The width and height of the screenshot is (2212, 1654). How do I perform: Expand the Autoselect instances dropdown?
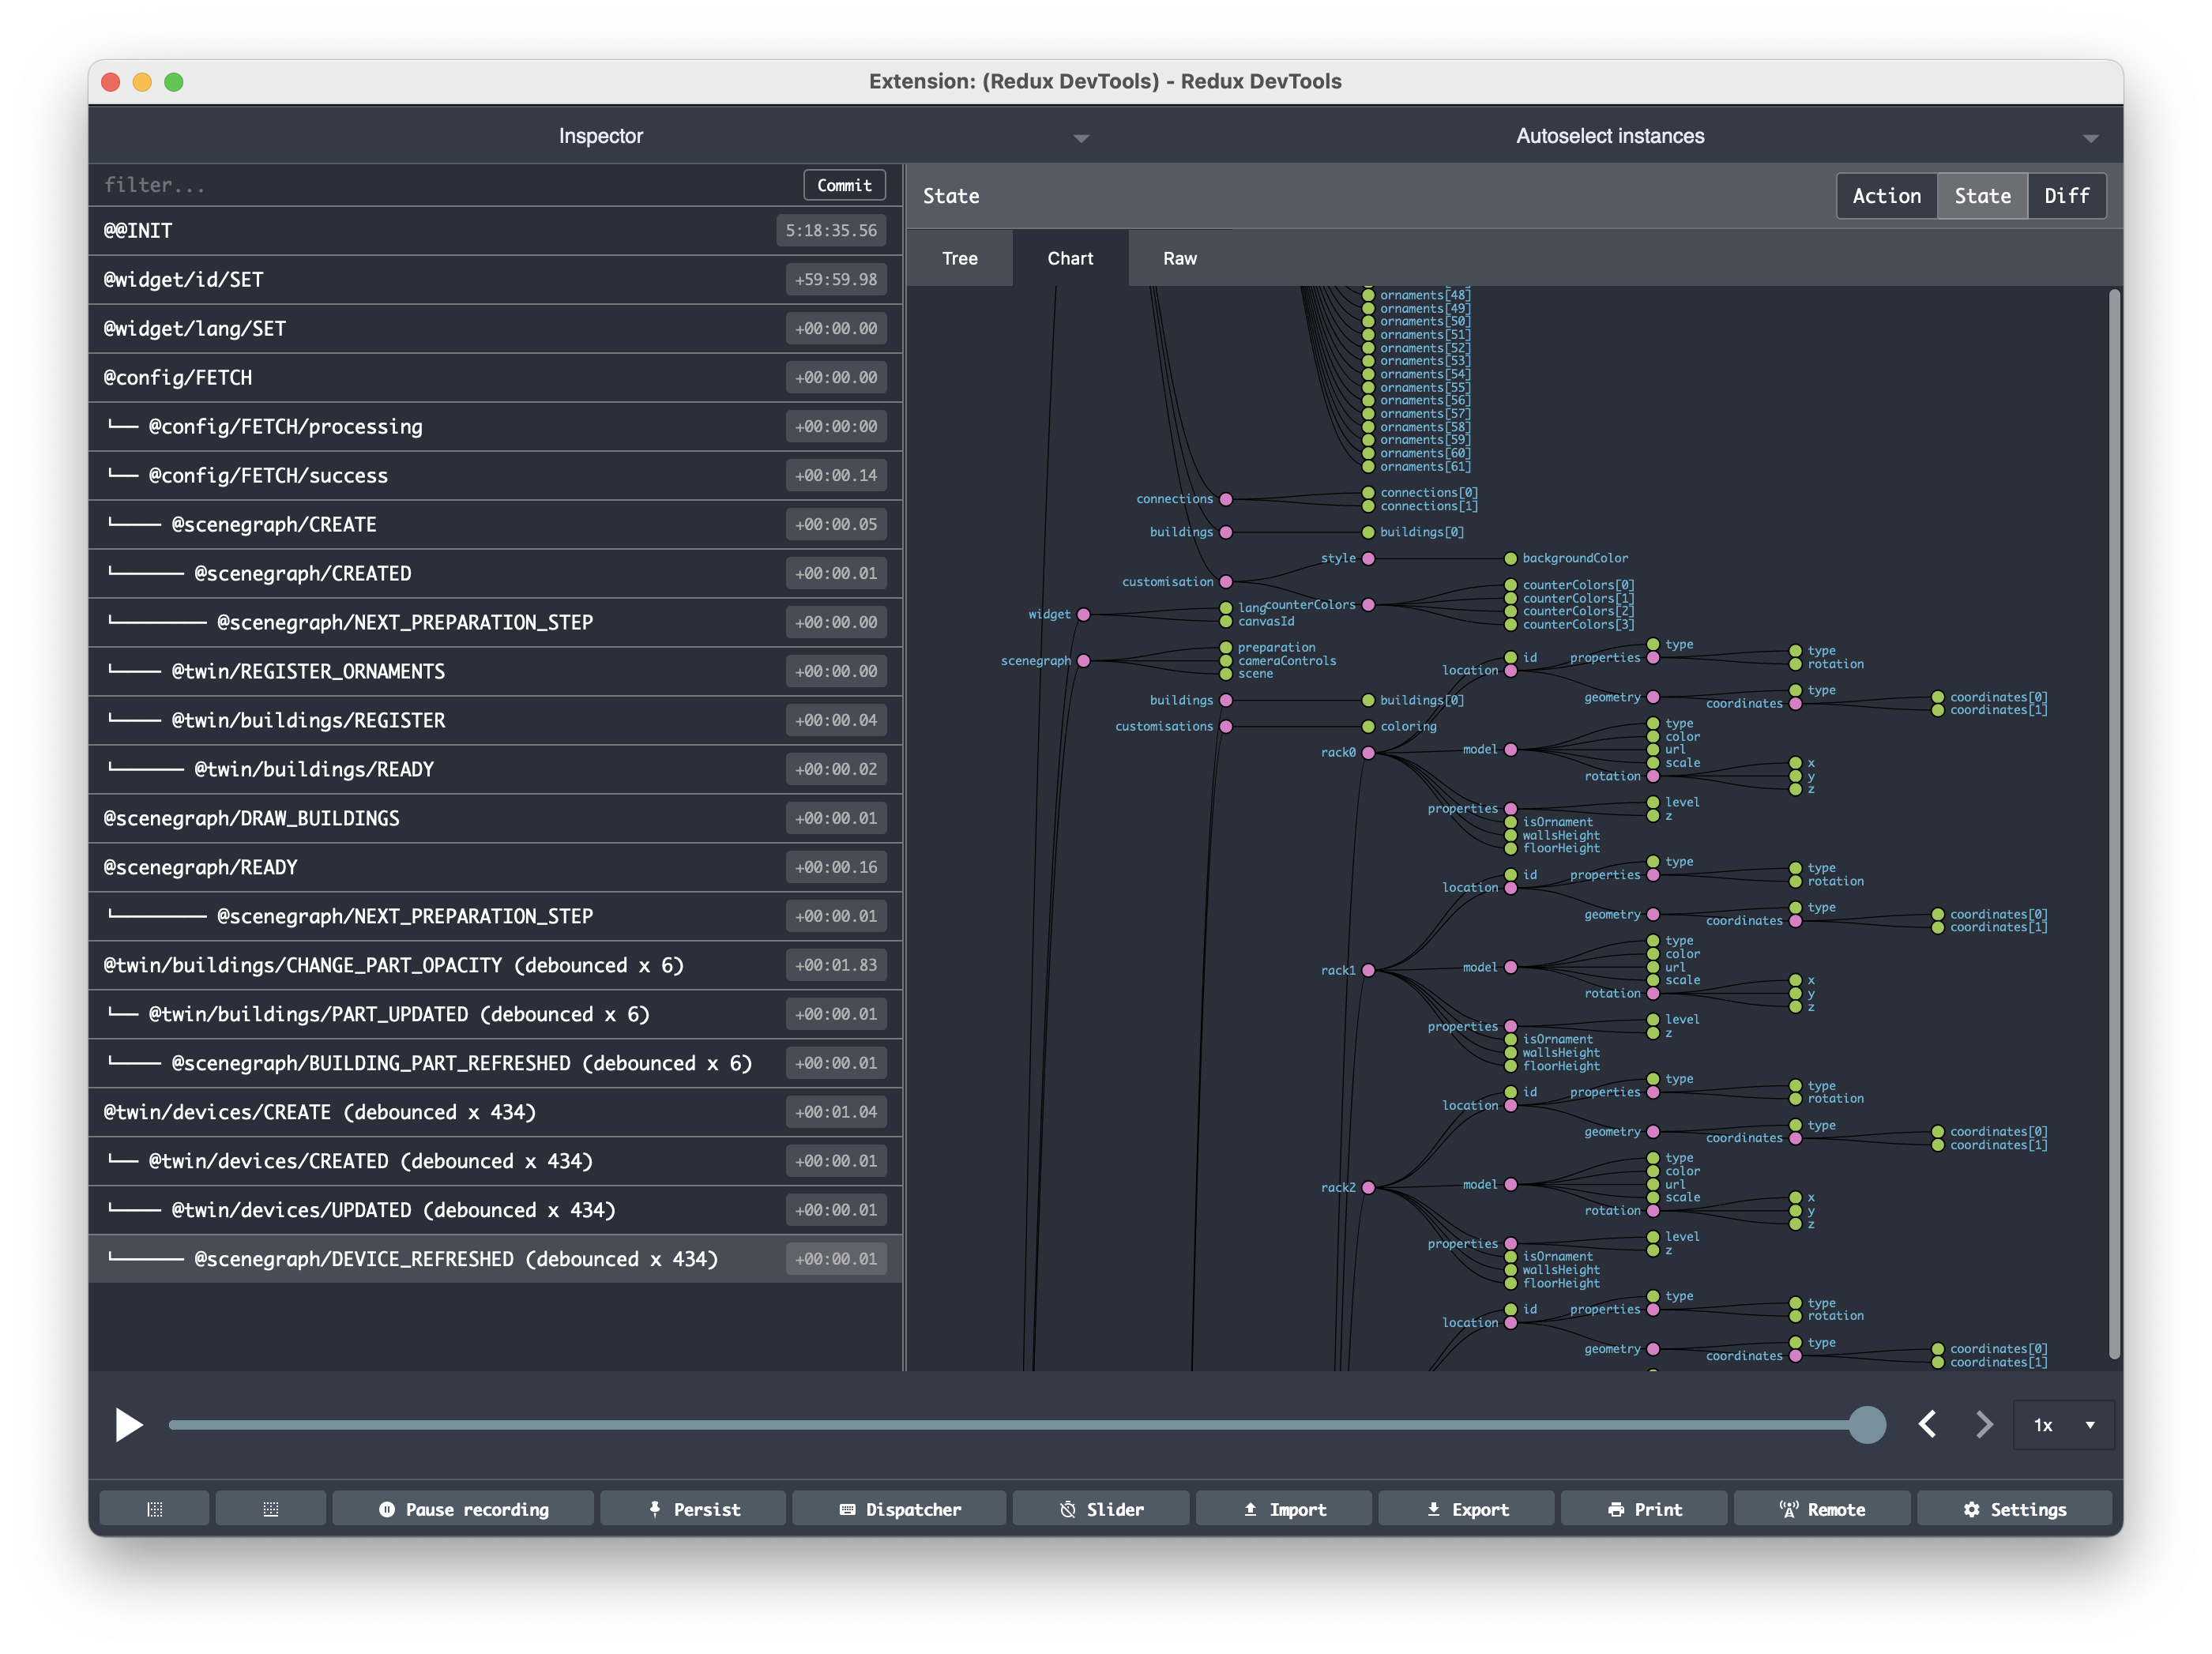[1610, 136]
